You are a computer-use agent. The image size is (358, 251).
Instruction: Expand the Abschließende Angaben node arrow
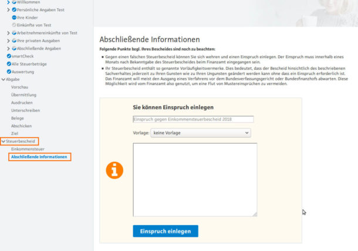[8, 48]
